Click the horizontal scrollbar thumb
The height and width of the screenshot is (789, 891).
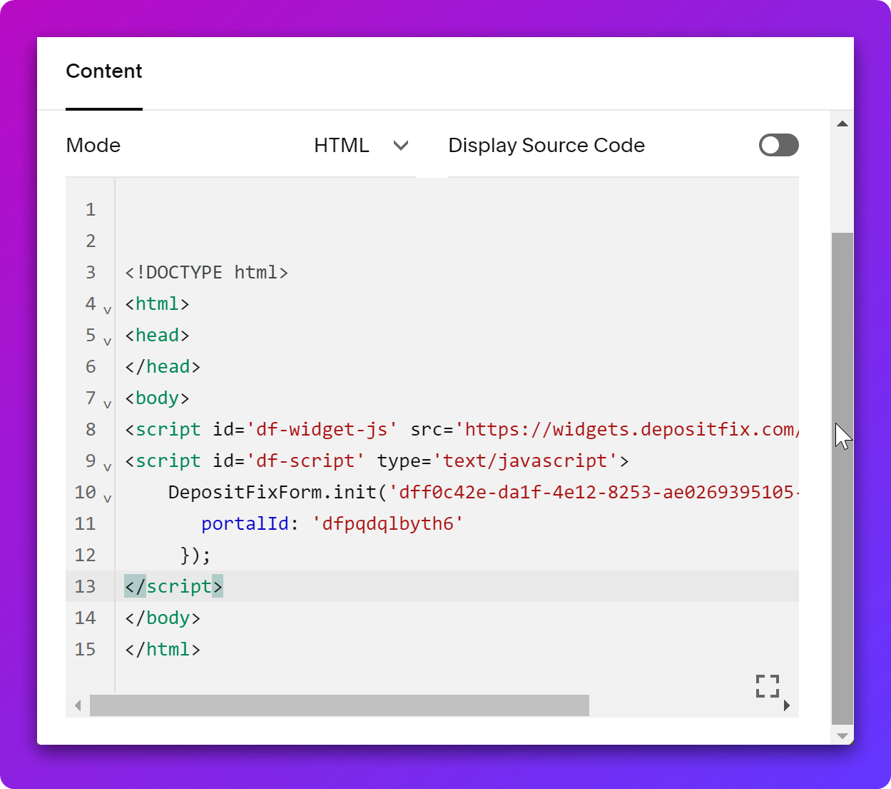pos(340,705)
